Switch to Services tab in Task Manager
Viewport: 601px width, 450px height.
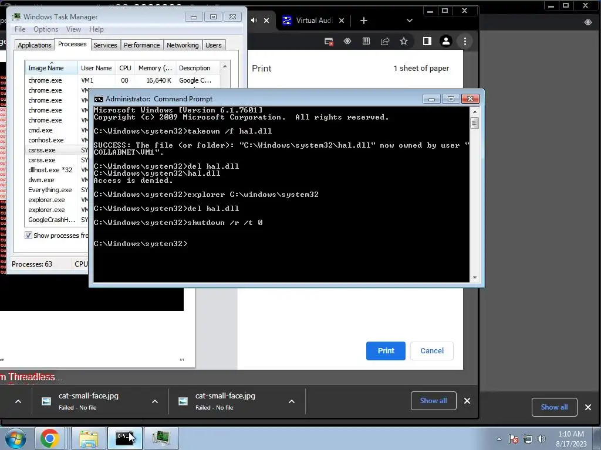click(x=105, y=45)
